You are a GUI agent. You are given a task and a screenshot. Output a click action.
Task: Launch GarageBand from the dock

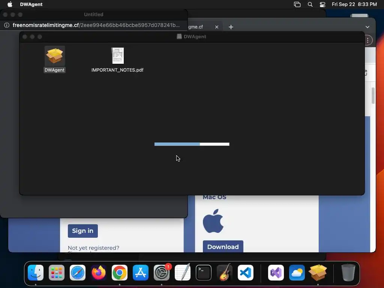point(224,273)
